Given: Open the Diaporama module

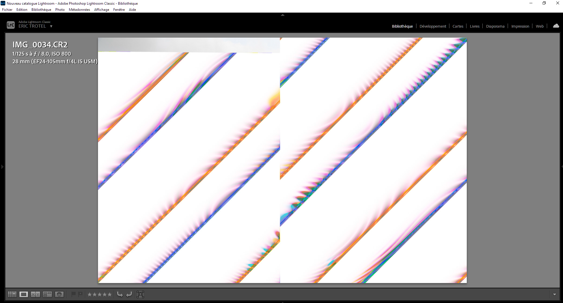Looking at the screenshot, I should [x=495, y=26].
